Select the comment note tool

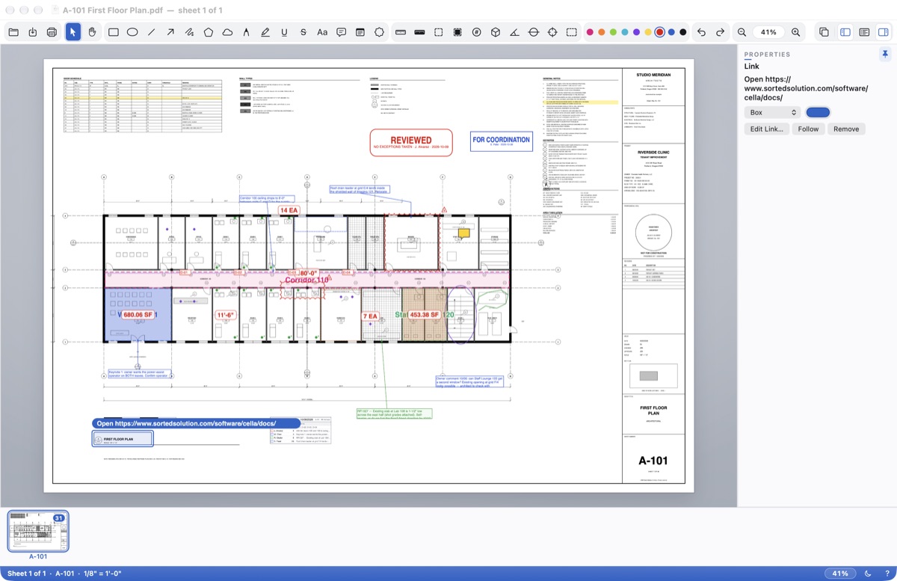[x=342, y=32]
